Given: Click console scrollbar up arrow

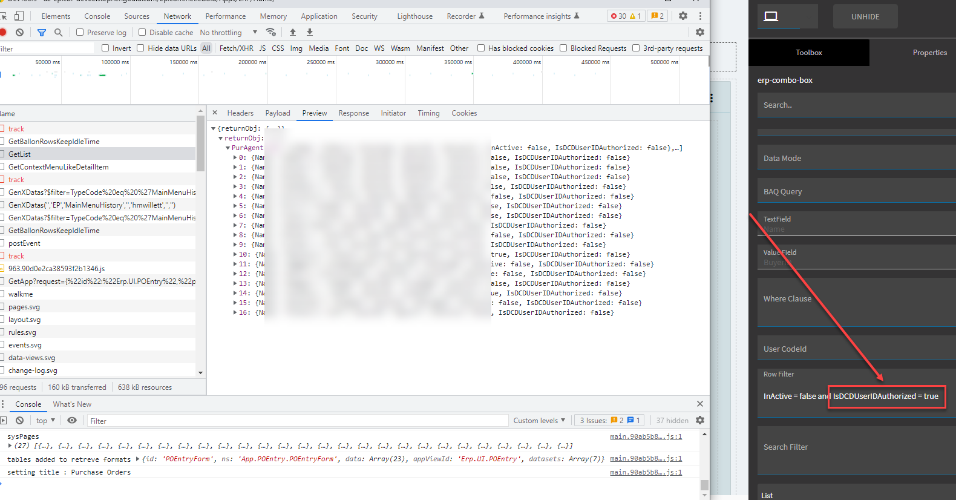Looking at the screenshot, I should (704, 434).
